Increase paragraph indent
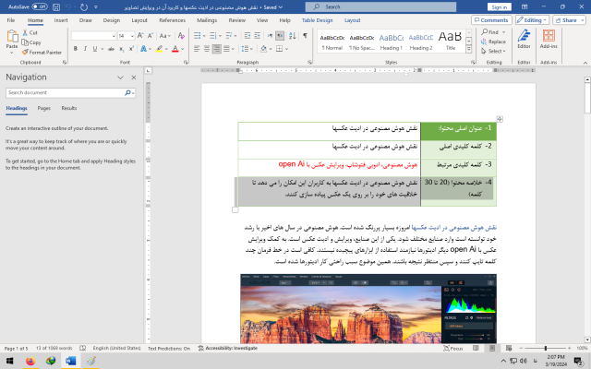Image resolution: width=591 pixels, height=369 pixels. (258, 35)
